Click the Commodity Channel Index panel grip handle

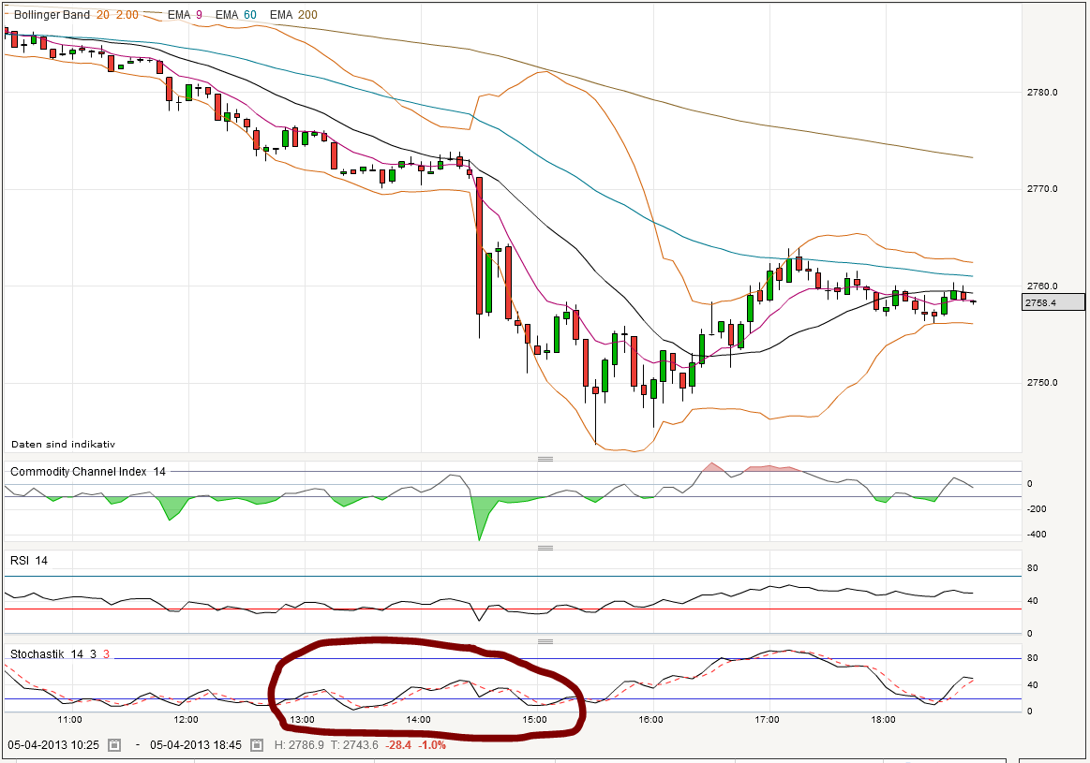[x=547, y=459]
